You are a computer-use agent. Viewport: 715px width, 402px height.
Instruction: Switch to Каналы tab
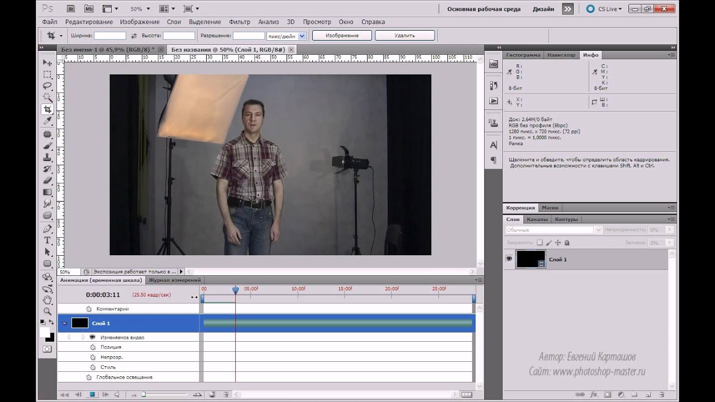click(537, 219)
